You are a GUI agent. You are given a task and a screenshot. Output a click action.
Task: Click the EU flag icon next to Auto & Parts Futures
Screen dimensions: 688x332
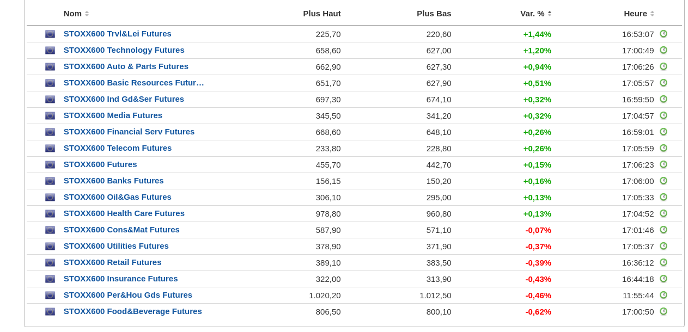(50, 67)
